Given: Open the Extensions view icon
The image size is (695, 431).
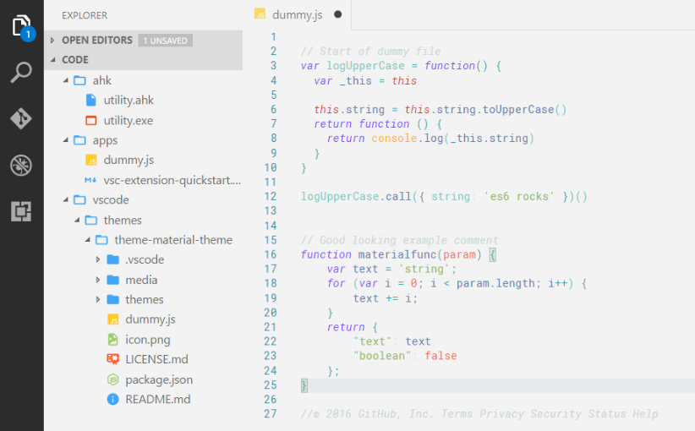Looking at the screenshot, I should pos(21,211).
